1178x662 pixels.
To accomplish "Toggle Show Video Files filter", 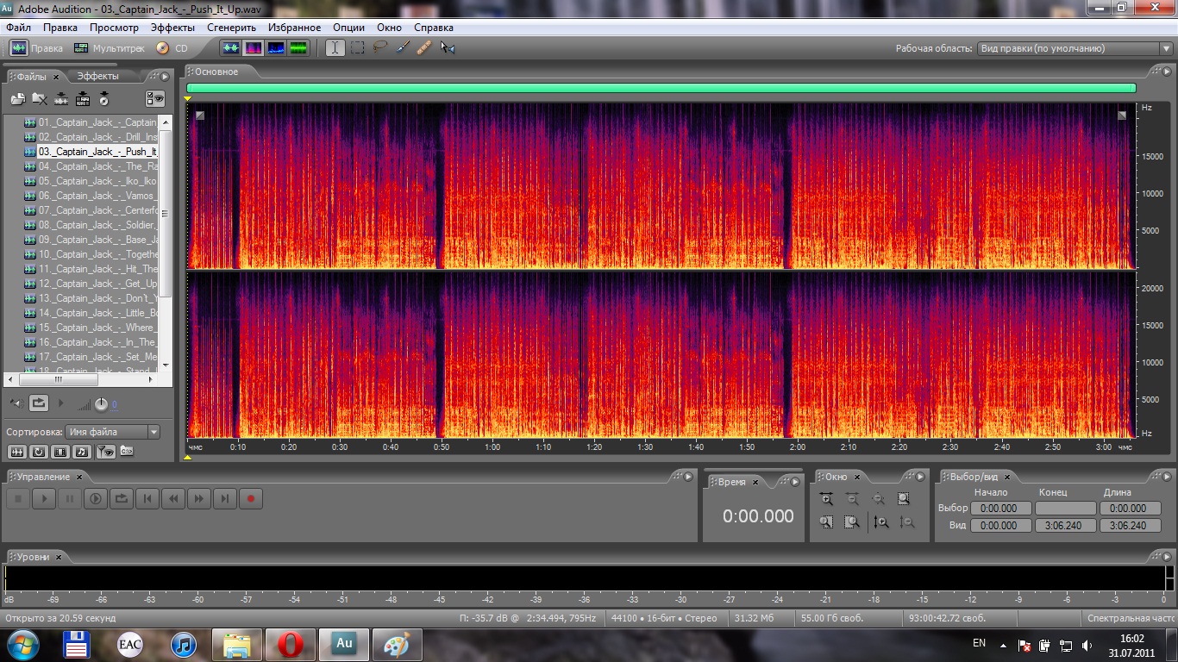I will (60, 451).
